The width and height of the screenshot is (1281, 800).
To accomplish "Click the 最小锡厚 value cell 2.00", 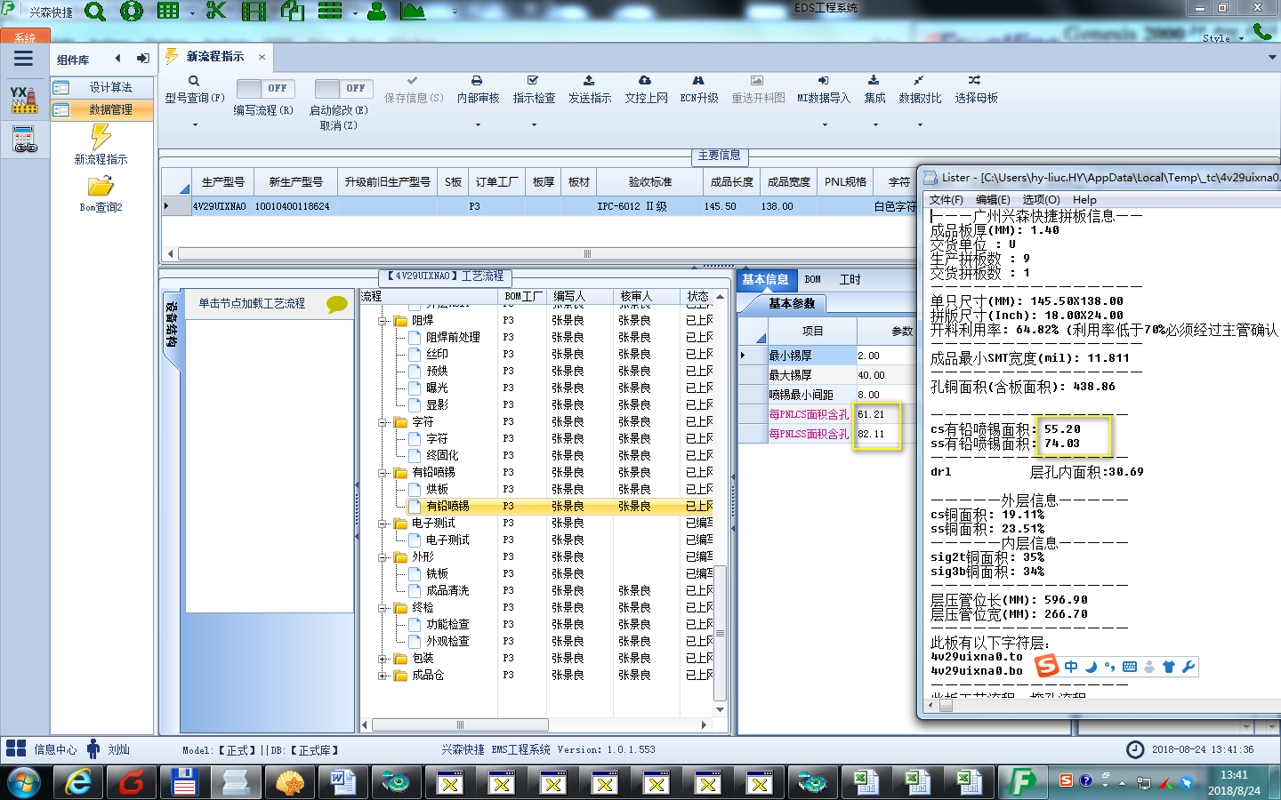I will [886, 356].
